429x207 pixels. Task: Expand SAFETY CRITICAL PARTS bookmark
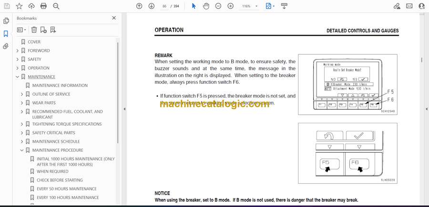tap(22, 133)
